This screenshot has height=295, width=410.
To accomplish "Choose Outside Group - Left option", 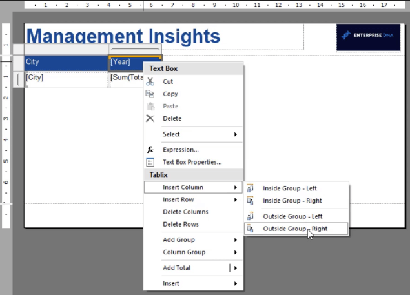I will pos(296,216).
